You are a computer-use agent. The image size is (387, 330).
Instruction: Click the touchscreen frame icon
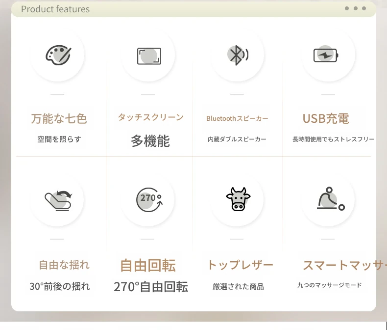149,56
